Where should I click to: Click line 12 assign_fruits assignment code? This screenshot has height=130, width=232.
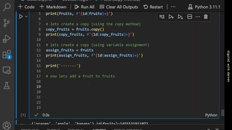point(70,50)
